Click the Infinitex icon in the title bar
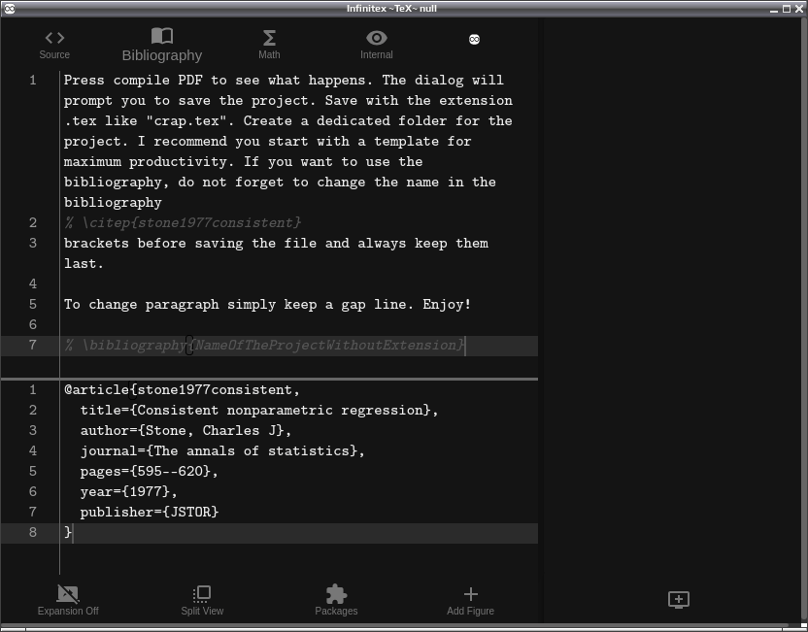 click(x=10, y=8)
